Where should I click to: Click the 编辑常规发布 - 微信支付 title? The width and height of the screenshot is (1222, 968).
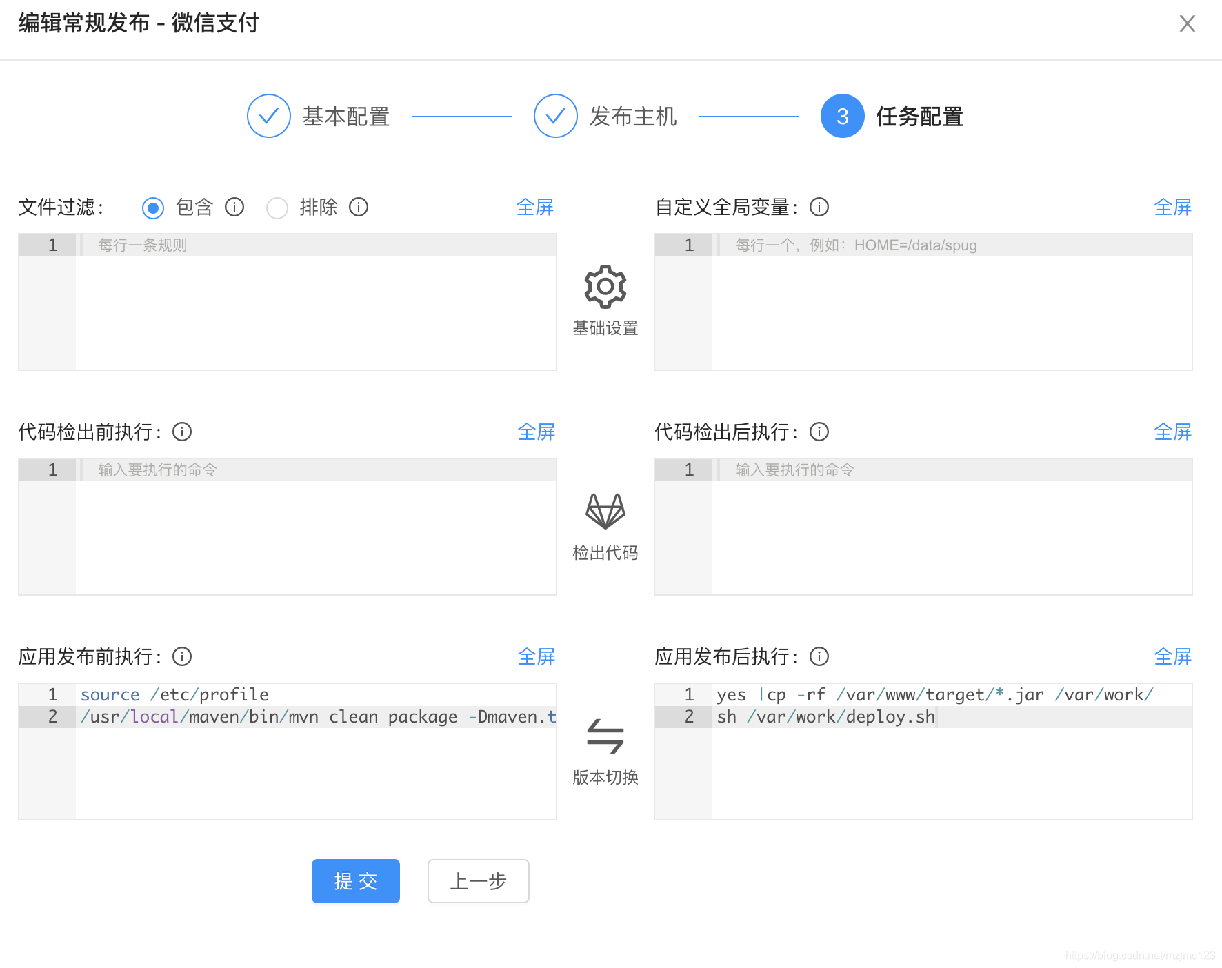click(139, 23)
